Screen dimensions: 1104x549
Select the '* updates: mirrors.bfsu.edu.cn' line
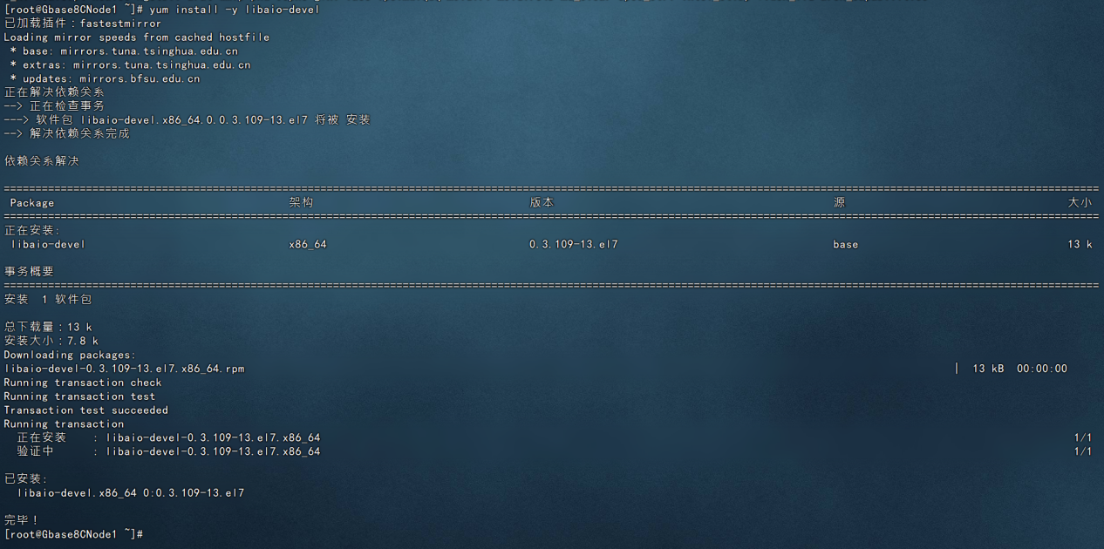pyautogui.click(x=105, y=79)
